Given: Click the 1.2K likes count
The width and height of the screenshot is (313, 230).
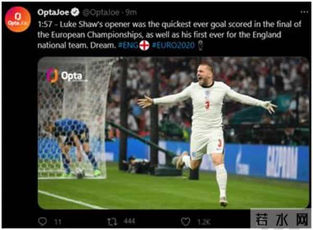Looking at the screenshot, I should point(204,222).
